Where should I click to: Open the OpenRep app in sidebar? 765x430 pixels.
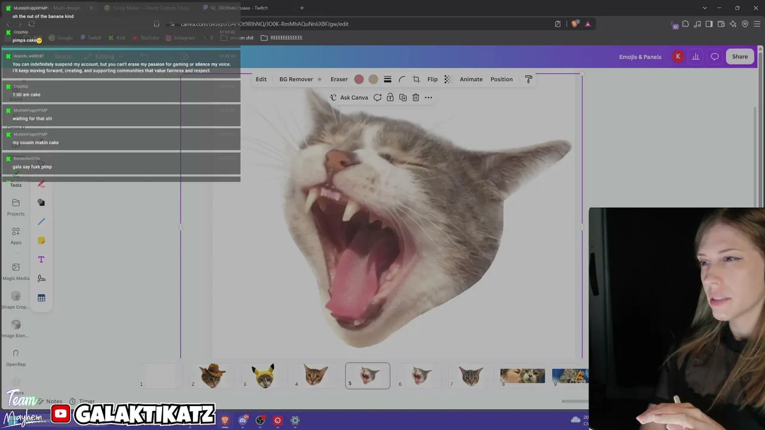tap(16, 358)
